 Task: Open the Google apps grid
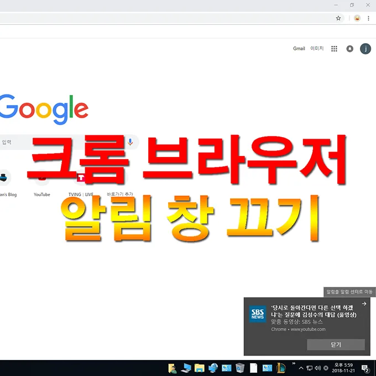point(334,49)
